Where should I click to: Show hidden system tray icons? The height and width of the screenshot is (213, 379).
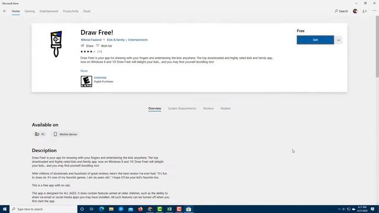(339, 209)
